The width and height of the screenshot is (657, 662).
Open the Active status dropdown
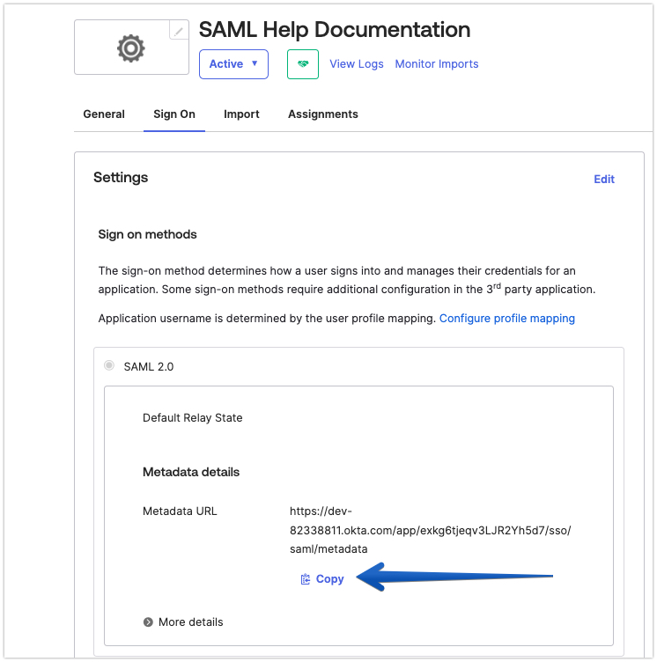click(x=233, y=64)
